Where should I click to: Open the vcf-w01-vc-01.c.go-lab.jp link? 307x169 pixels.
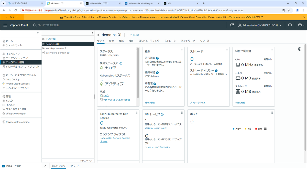coord(117,100)
